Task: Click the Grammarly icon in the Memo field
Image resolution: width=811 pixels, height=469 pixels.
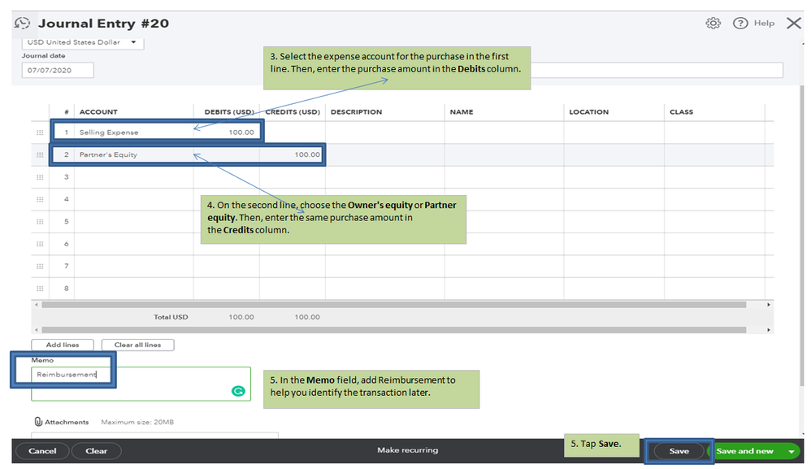Action: click(x=238, y=392)
